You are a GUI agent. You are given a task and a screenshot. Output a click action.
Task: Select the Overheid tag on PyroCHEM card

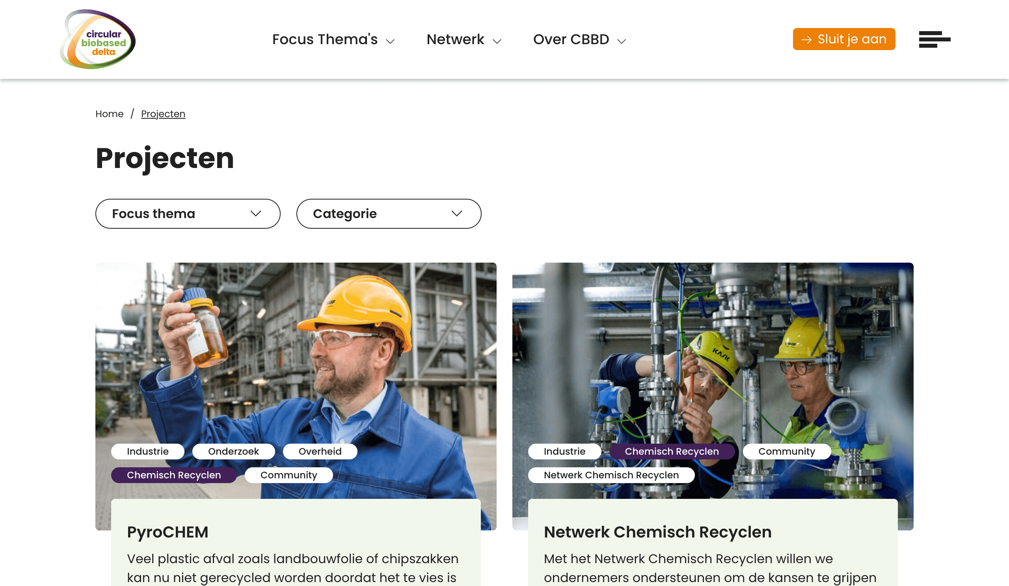[x=320, y=452]
